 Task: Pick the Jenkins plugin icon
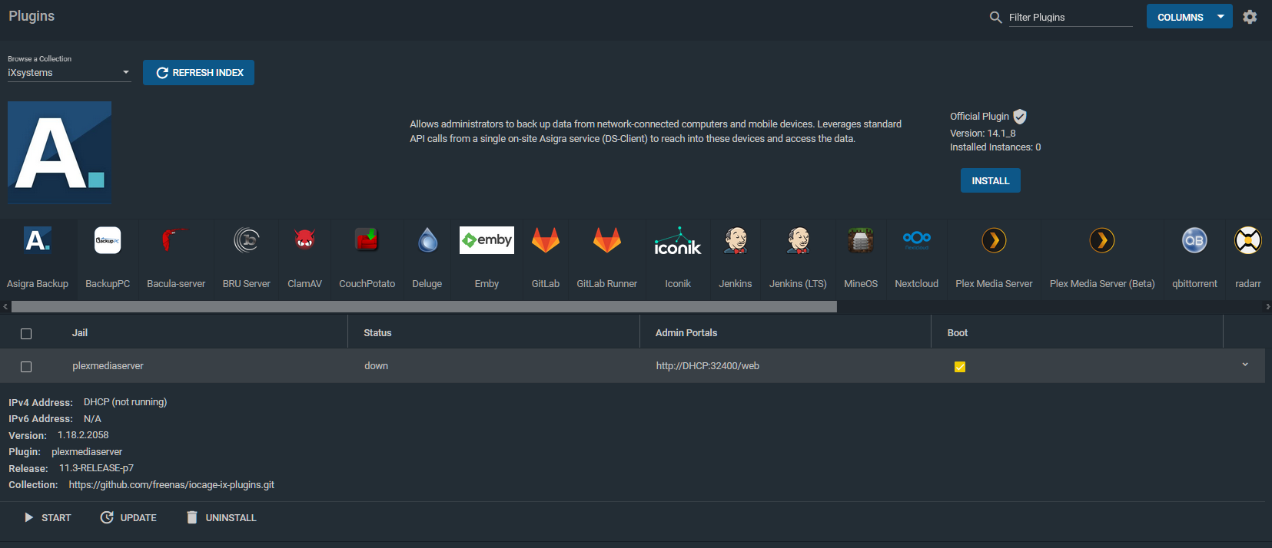coord(736,240)
